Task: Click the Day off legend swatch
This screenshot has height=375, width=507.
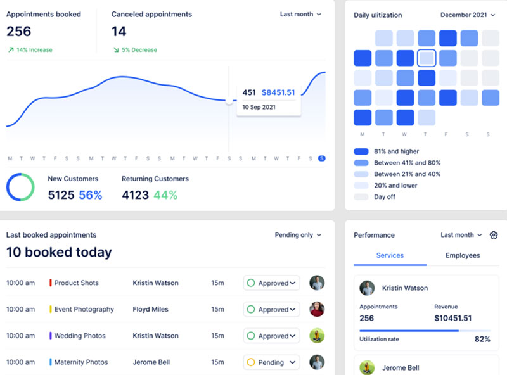Action: (361, 197)
